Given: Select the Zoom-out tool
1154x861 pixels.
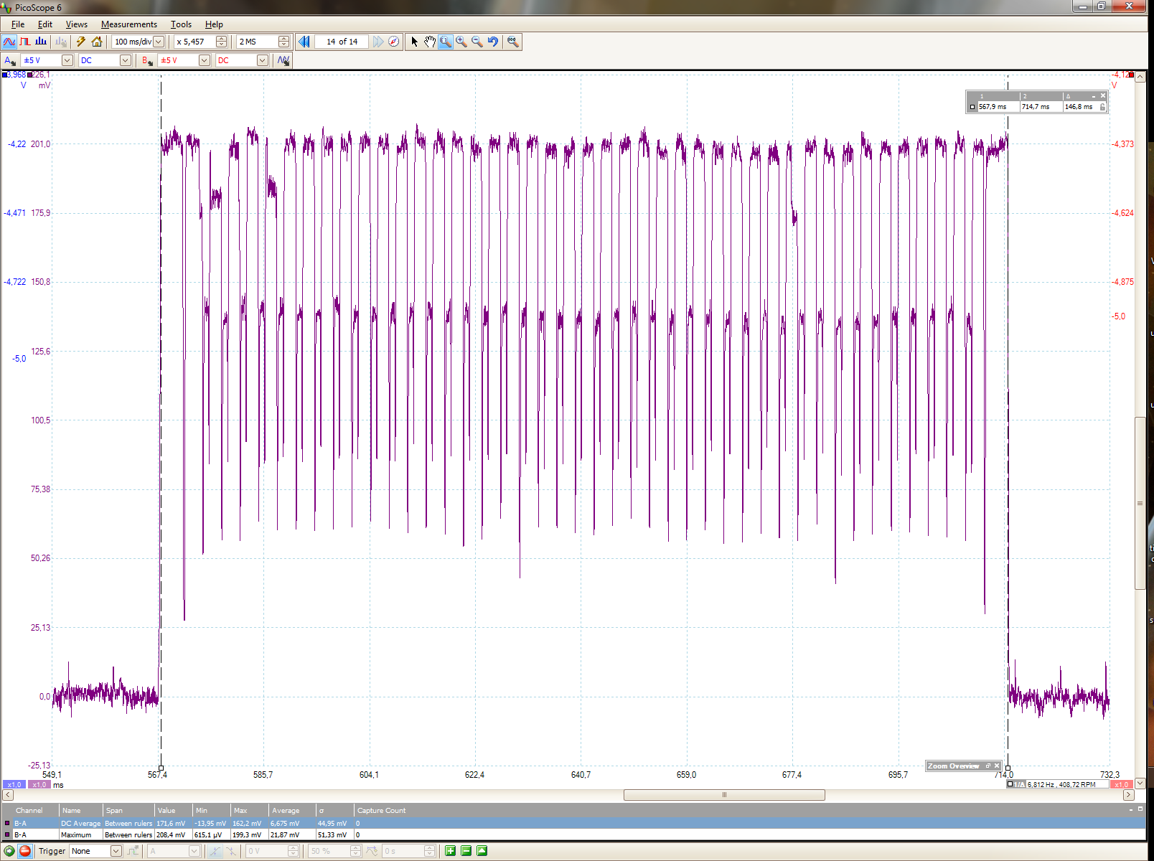Looking at the screenshot, I should [477, 42].
